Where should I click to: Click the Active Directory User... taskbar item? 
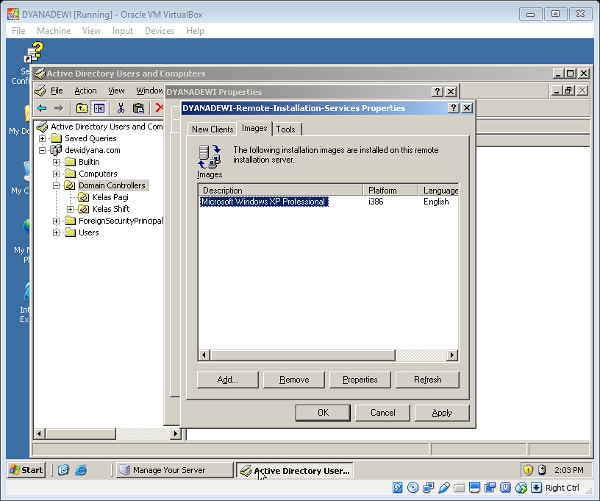click(x=294, y=470)
